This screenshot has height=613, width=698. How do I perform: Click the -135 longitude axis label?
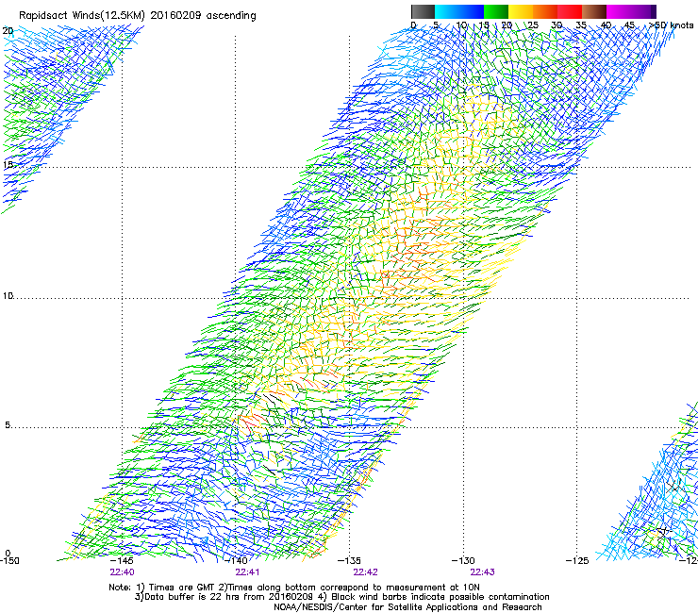pyautogui.click(x=349, y=560)
